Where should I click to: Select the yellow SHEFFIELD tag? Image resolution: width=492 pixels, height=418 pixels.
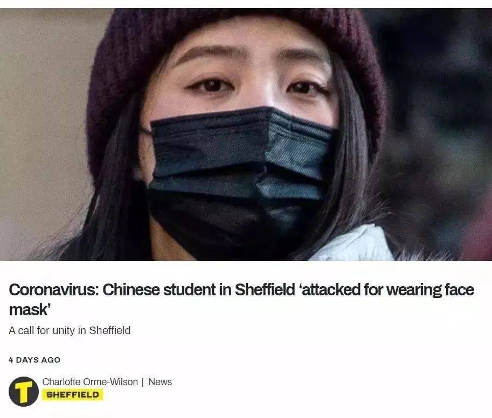pyautogui.click(x=73, y=394)
